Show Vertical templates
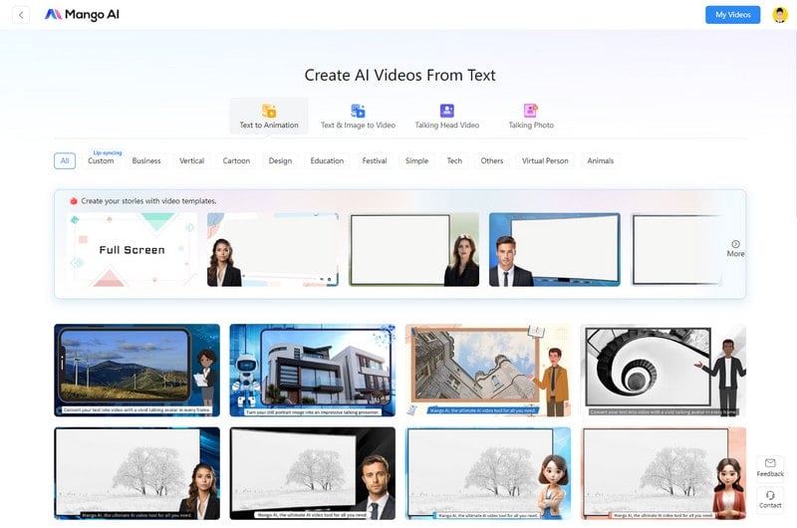This screenshot has width=797, height=528. [191, 160]
